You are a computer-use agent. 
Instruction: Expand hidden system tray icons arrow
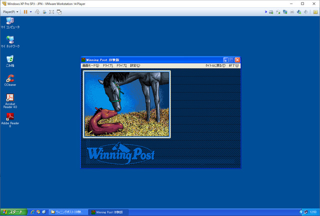pyautogui.click(x=301, y=212)
